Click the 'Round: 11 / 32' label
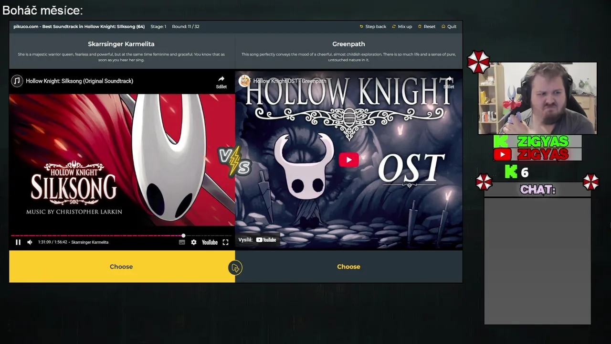611x344 pixels. pos(186,27)
